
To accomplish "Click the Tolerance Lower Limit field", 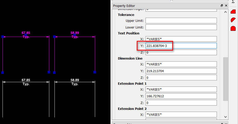I will (181, 27).
